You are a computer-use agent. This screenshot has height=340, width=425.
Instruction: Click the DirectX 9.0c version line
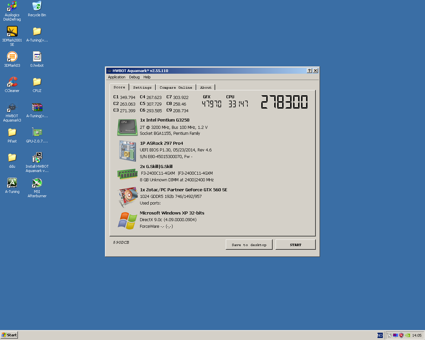pyautogui.click(x=168, y=220)
